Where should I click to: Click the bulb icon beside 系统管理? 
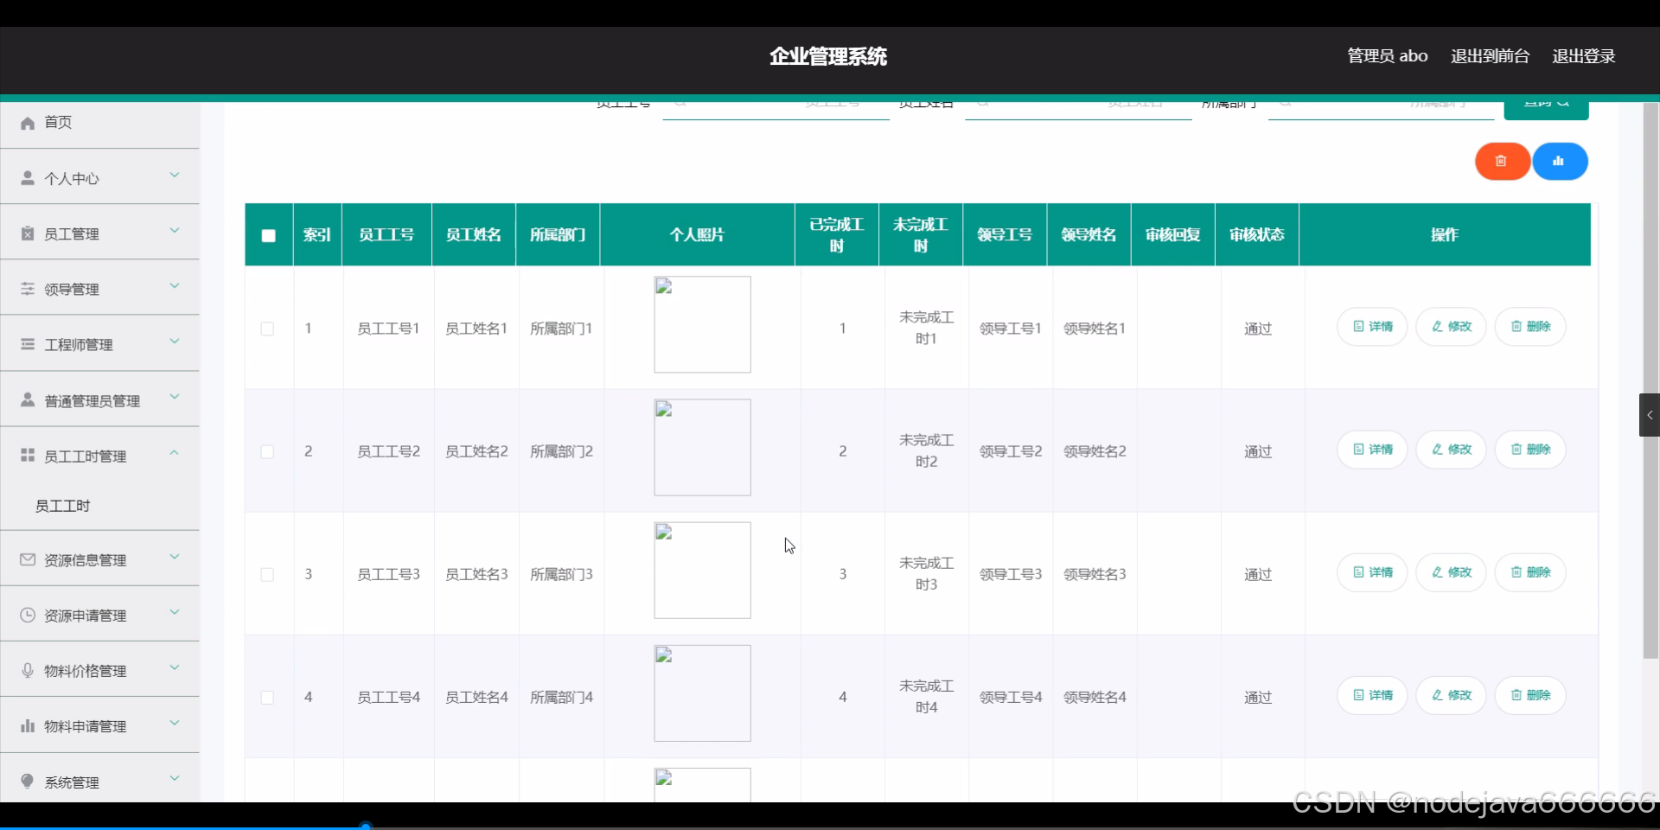(x=28, y=782)
